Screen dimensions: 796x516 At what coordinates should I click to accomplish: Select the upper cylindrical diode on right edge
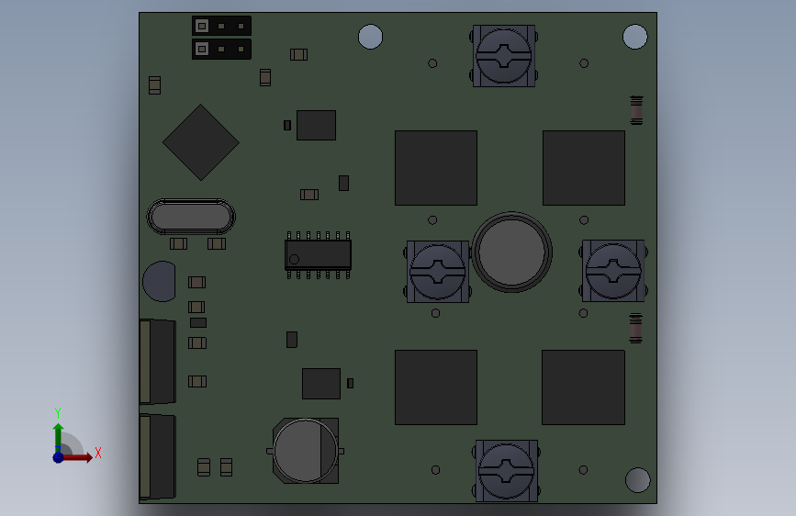click(x=636, y=109)
